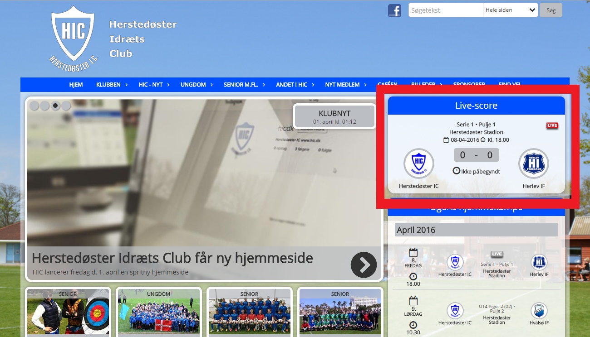The width and height of the screenshot is (590, 337).
Task: Click Herstedøster IC crest in Live-score
Action: pos(418,164)
